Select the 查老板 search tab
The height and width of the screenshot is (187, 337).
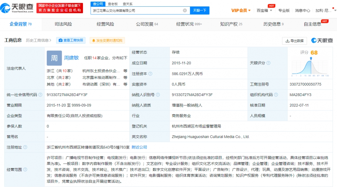(113, 4)
